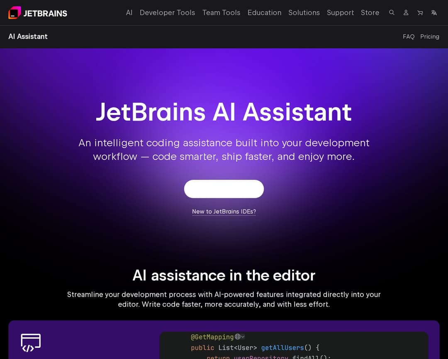Select the AI menu item
The height and width of the screenshot is (359, 448).
pos(129,12)
